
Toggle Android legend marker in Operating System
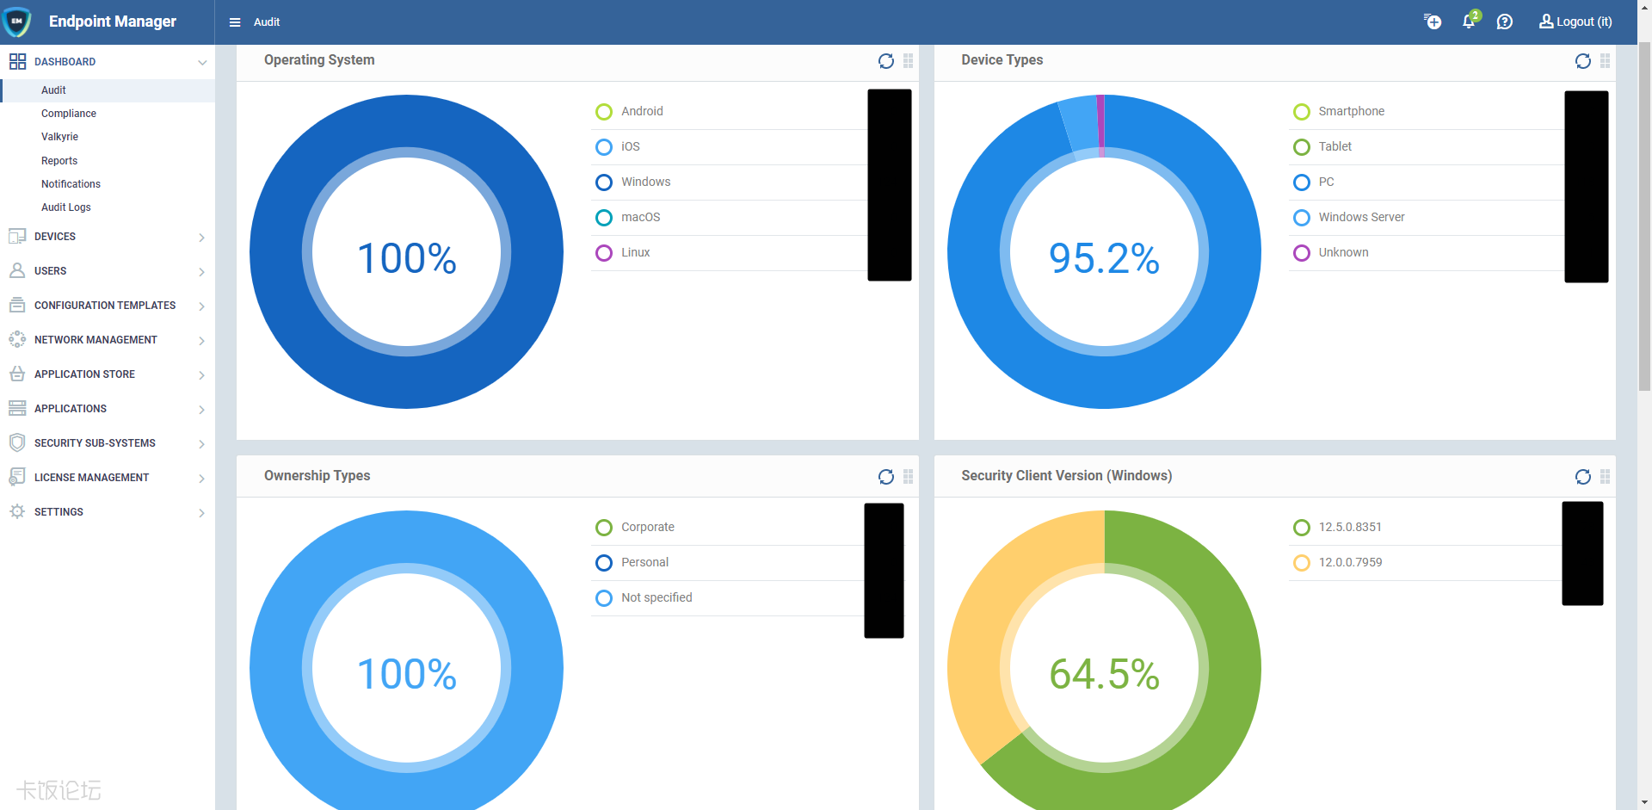tap(604, 112)
